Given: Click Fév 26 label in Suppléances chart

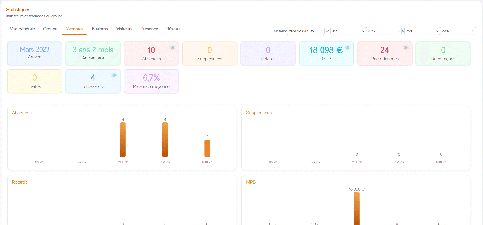Looking at the screenshot, I should 315,162.
